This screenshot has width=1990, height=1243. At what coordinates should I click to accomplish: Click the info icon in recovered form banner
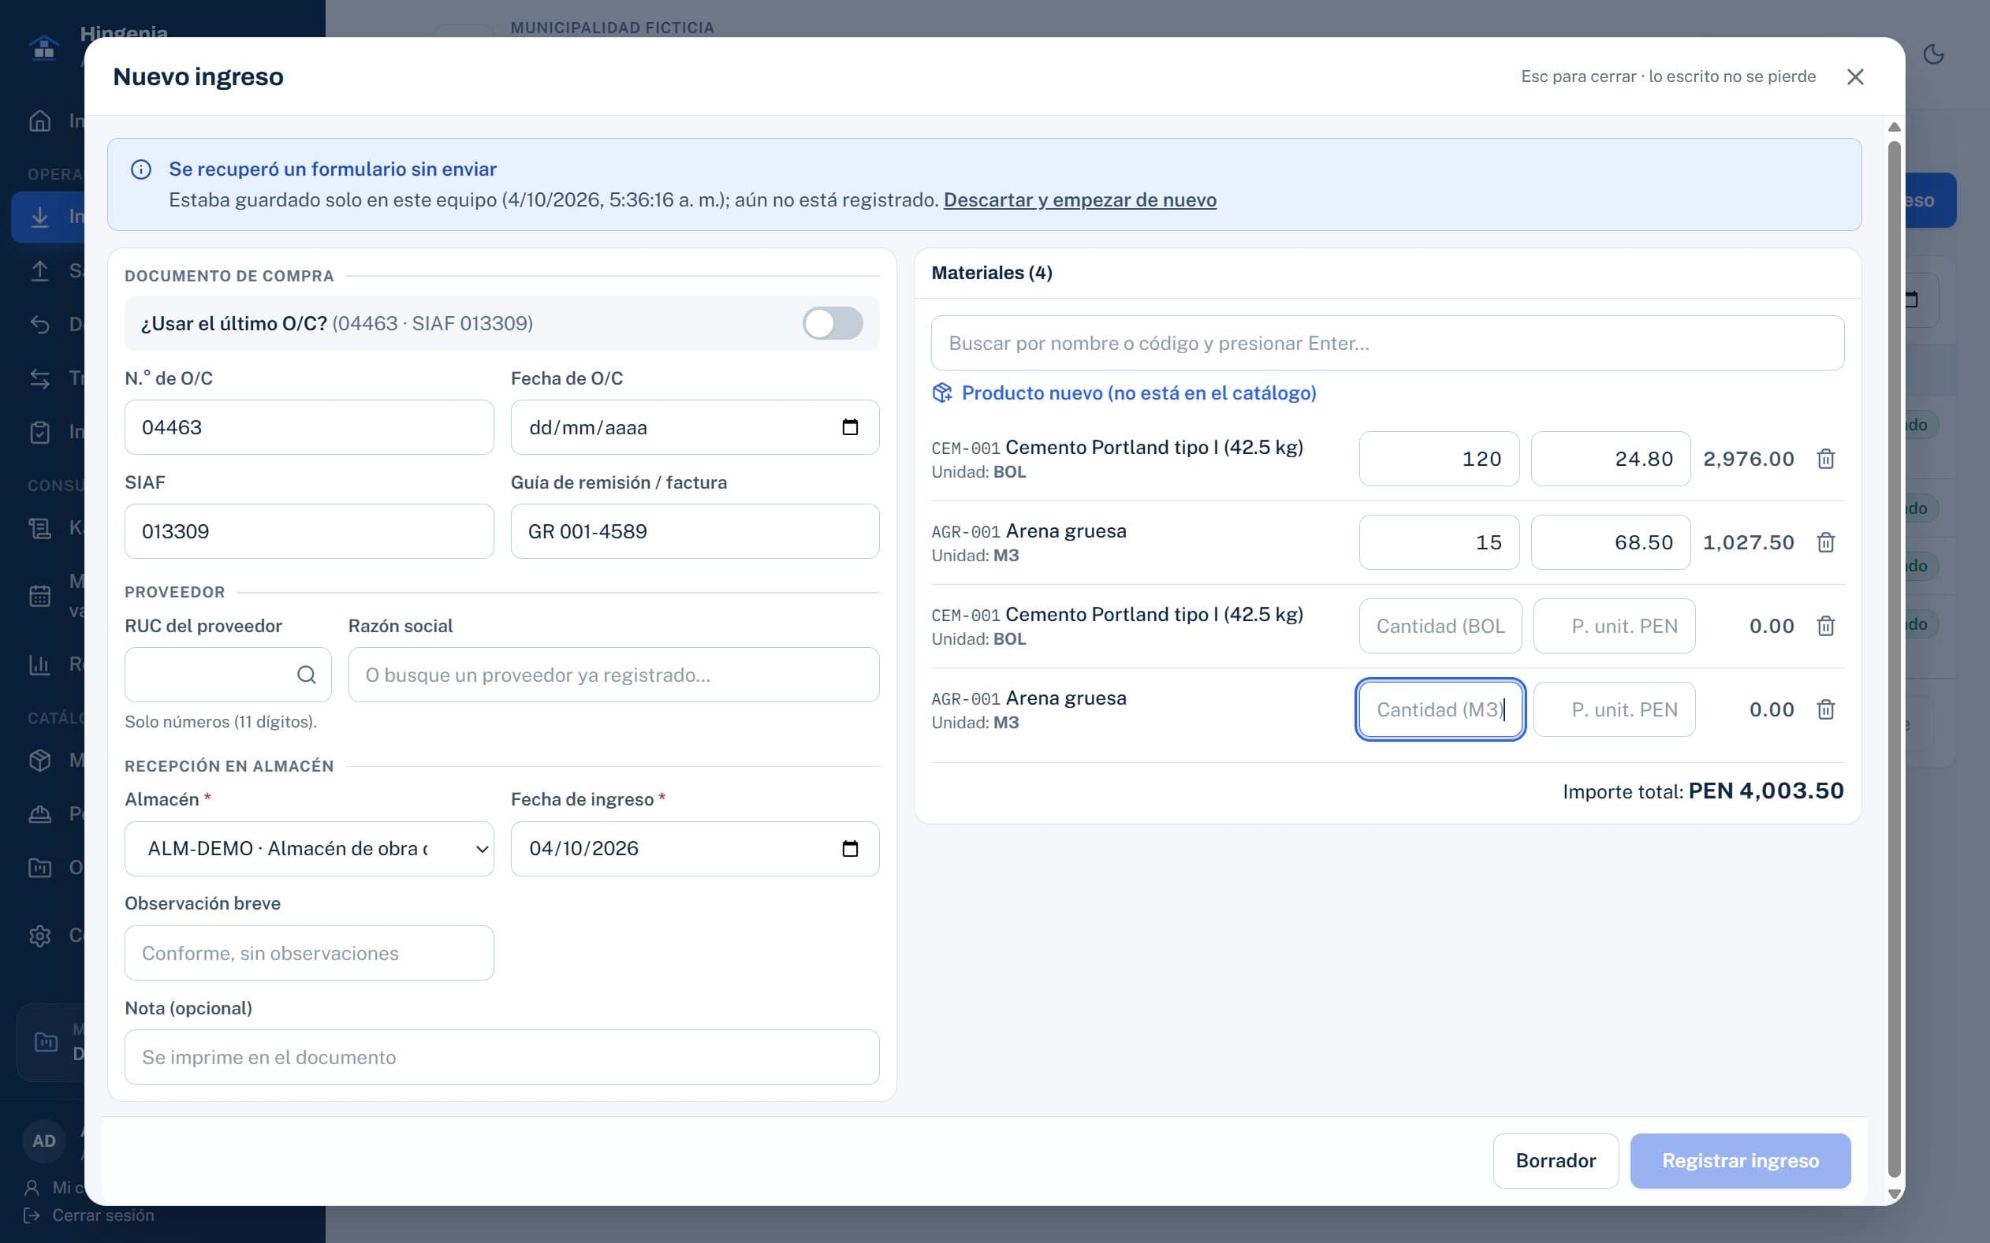(x=140, y=169)
